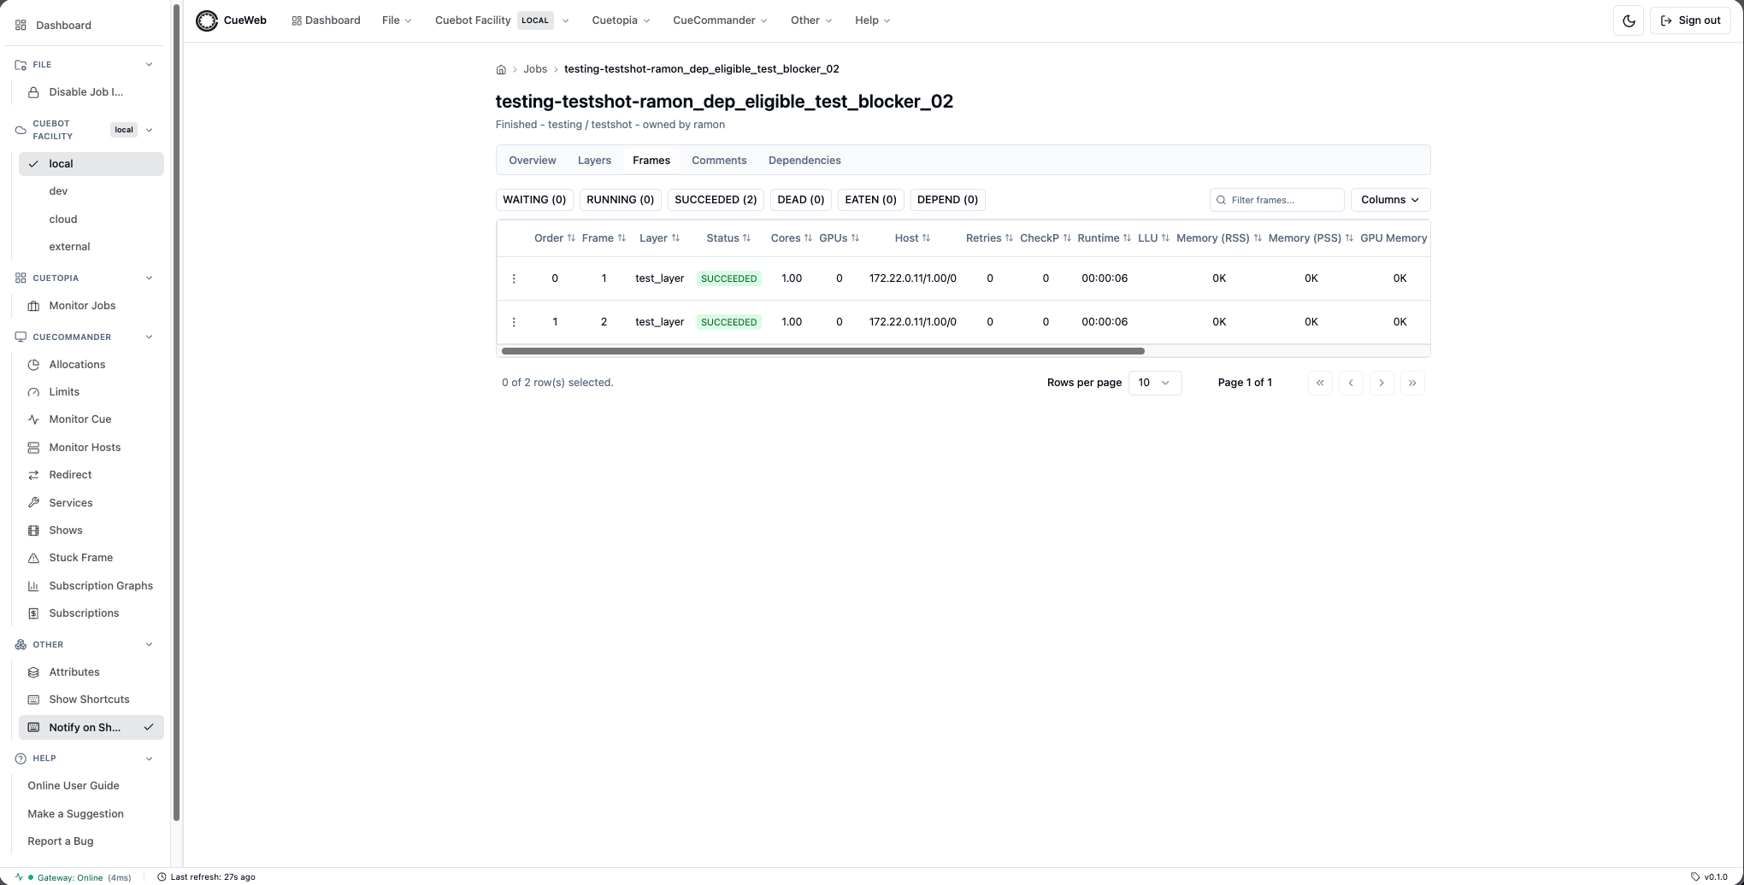1744x885 pixels.
Task: Open row actions menu for frame 2
Action: pos(514,322)
